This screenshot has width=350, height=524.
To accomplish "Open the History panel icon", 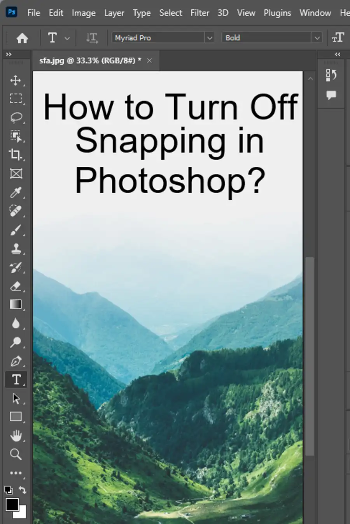I will (x=331, y=75).
